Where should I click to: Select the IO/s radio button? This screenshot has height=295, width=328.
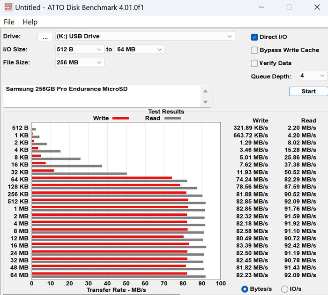coord(284,289)
